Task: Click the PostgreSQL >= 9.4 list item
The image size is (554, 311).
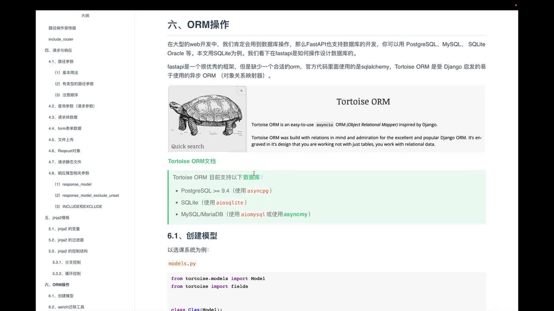Action: [226, 191]
